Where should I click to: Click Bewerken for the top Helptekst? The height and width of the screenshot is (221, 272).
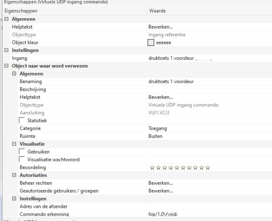(160, 27)
